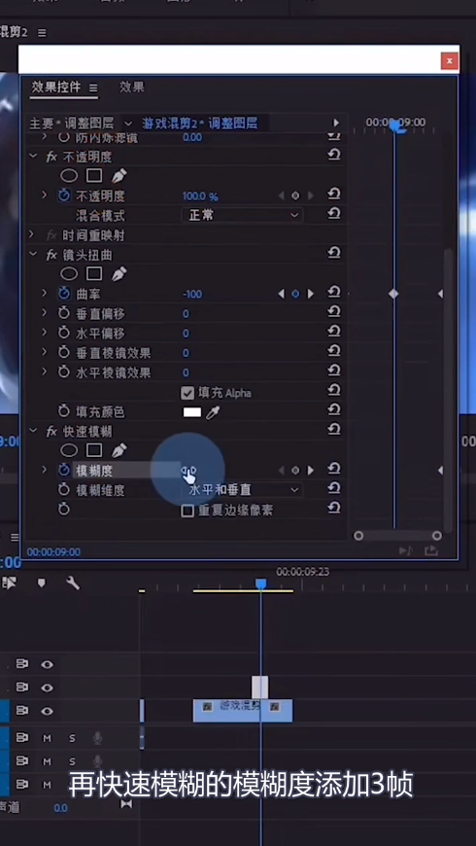The width and height of the screenshot is (476, 846).
Task: Click the 不透明度 value 100.0 %
Action: (x=200, y=196)
